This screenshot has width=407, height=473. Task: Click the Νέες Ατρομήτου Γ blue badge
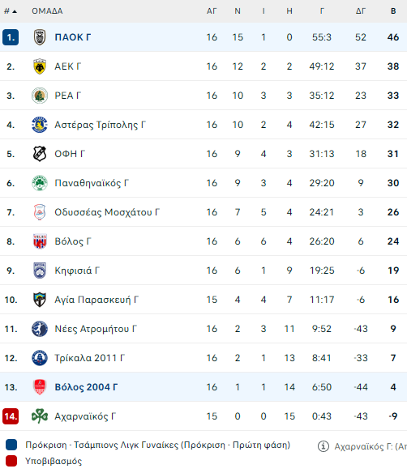[40, 329]
